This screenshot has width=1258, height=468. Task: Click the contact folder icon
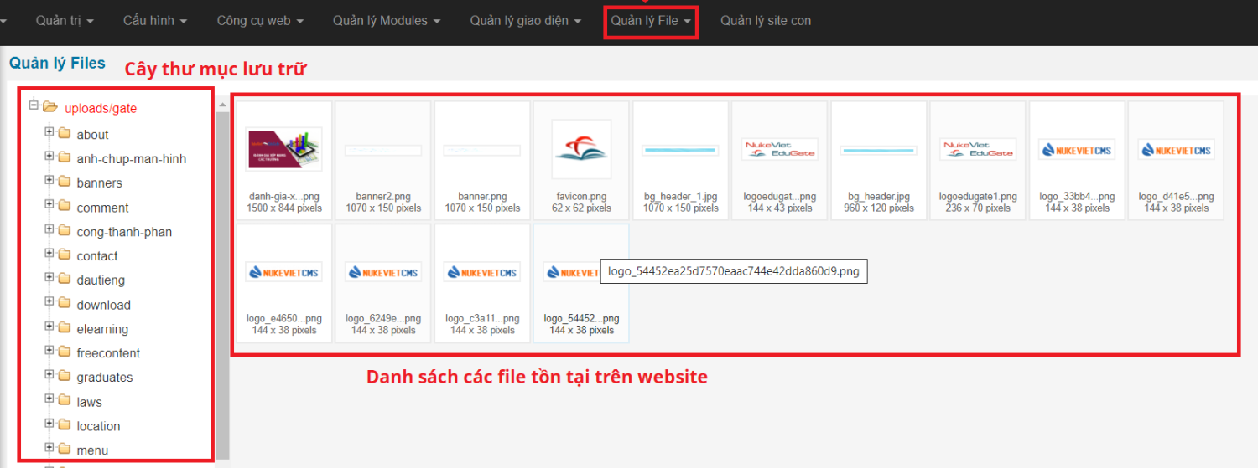[x=65, y=255]
